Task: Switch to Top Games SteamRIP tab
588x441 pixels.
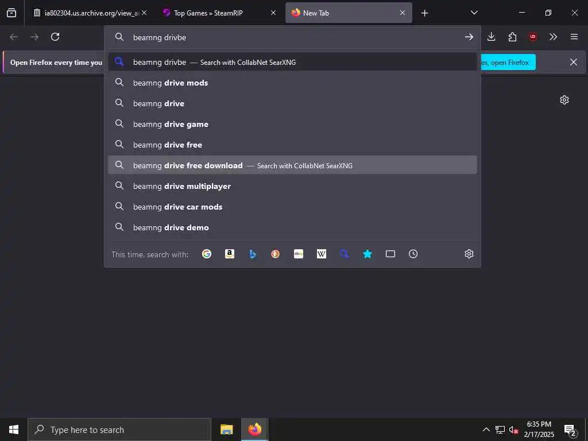Action: [219, 13]
